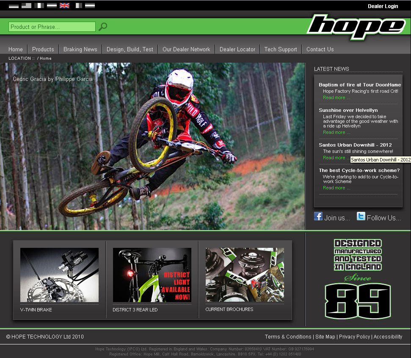The image size is (411, 358).
Task: Choose the vertical tricolor flag beside the US flag
Action: 39,6
